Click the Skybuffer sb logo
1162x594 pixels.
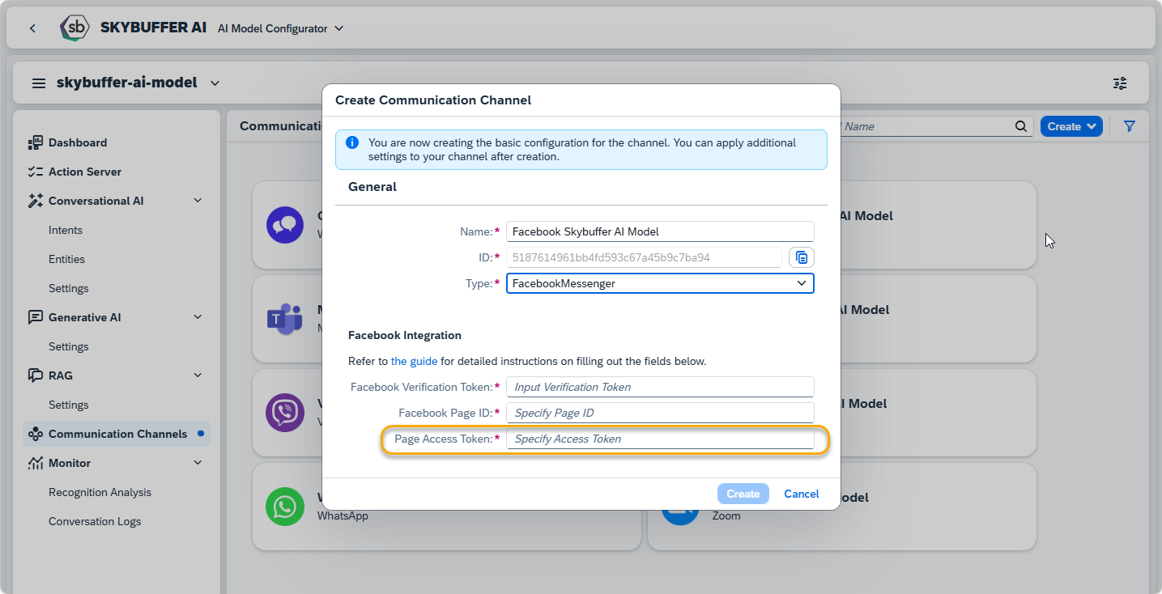click(x=74, y=28)
